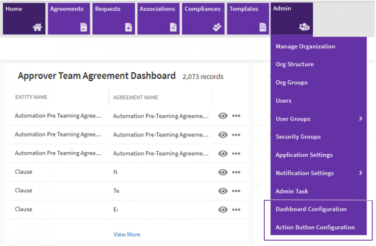Image resolution: width=376 pixels, height=246 pixels.
Task: Choose Action Button Configuration menu item
Action: (x=315, y=227)
